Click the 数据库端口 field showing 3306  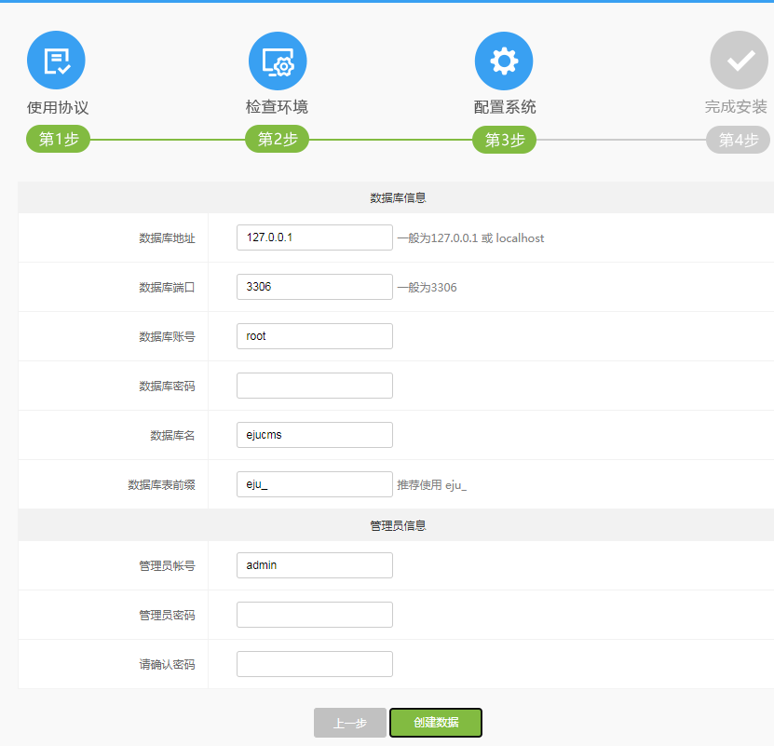tap(315, 287)
